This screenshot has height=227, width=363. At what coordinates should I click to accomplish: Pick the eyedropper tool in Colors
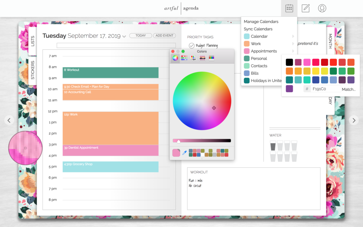[184, 153]
